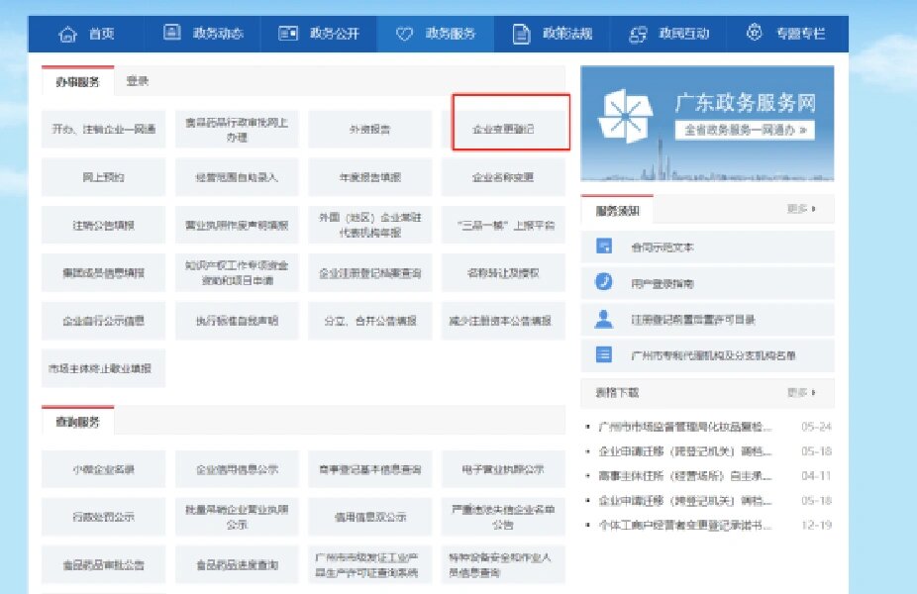Open 全省政务服务一网通办 on the banner
The image size is (917, 594).
pyautogui.click(x=745, y=130)
